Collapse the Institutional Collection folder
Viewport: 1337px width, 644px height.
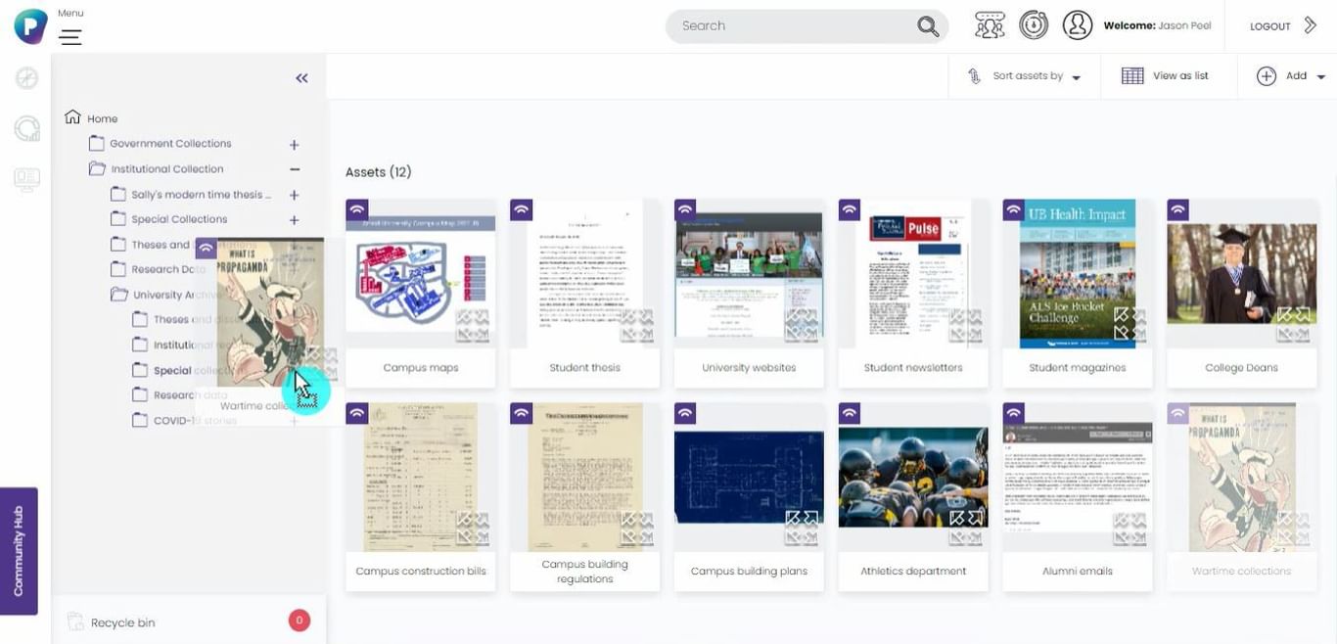pos(294,169)
